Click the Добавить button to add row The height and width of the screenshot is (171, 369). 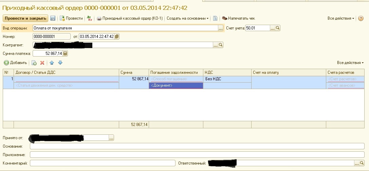coord(15,63)
